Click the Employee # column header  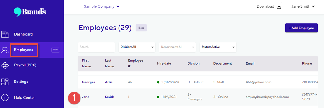click(135, 64)
